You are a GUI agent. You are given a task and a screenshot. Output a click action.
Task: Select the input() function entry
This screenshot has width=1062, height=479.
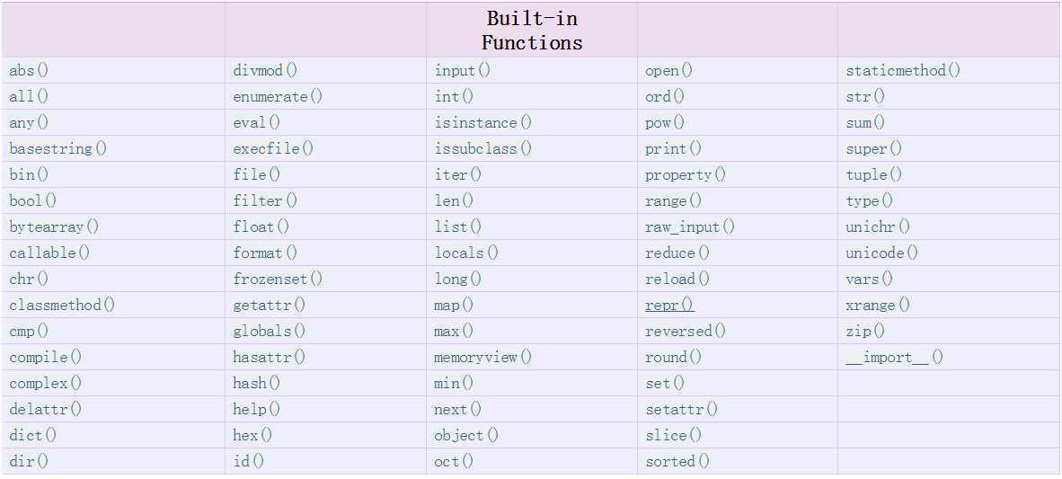click(463, 70)
